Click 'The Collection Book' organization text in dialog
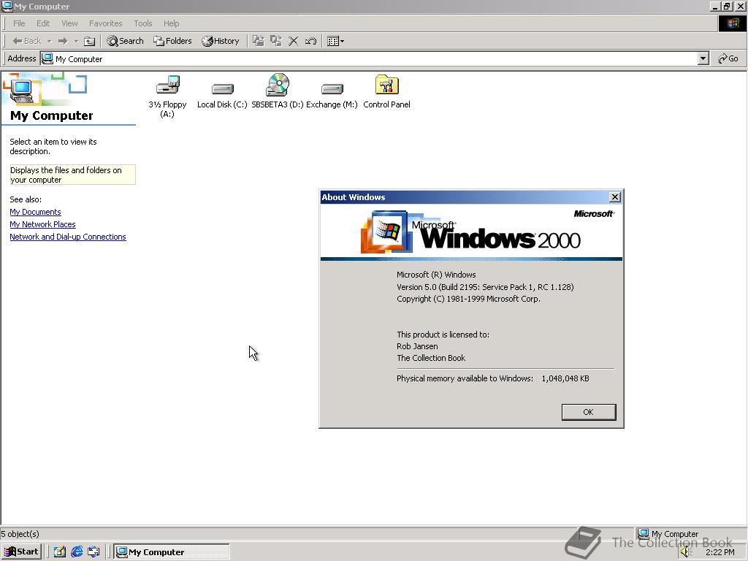 [x=431, y=358]
